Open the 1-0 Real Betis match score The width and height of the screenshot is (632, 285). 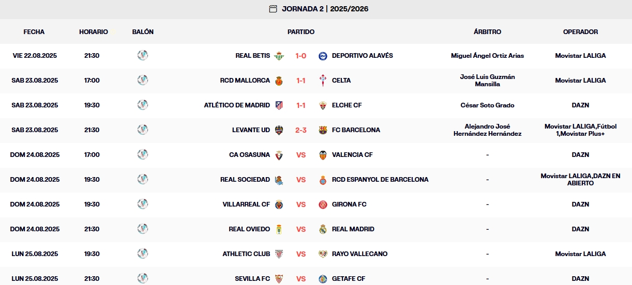pos(301,56)
